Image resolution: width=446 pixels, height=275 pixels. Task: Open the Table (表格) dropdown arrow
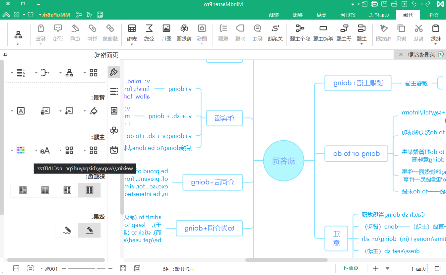[x=132, y=44]
